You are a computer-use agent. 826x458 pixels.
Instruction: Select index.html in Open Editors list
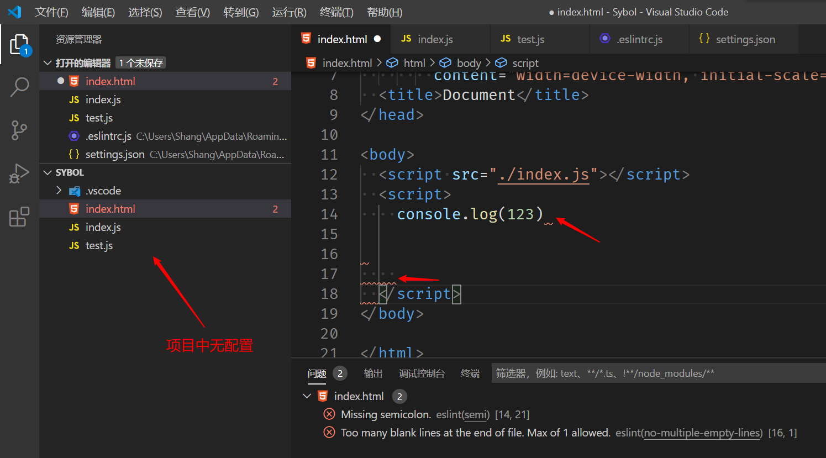(165, 81)
